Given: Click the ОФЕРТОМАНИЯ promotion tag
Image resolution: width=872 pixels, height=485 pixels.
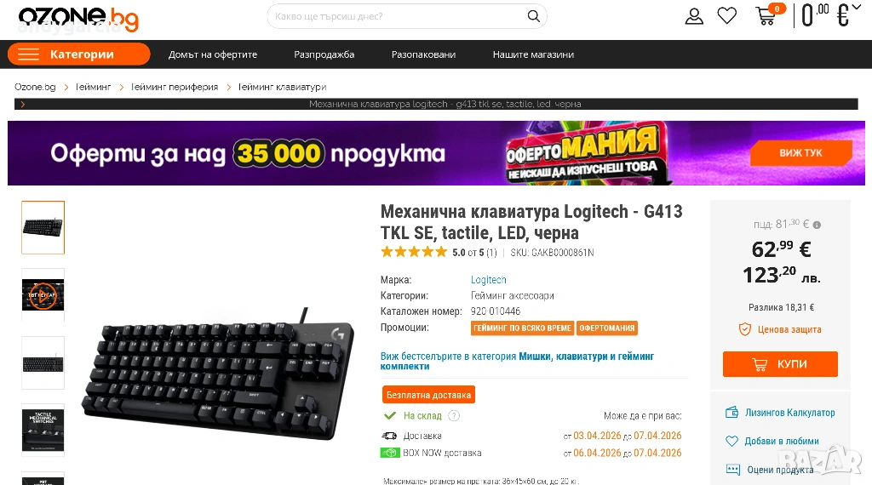Looking at the screenshot, I should point(606,328).
